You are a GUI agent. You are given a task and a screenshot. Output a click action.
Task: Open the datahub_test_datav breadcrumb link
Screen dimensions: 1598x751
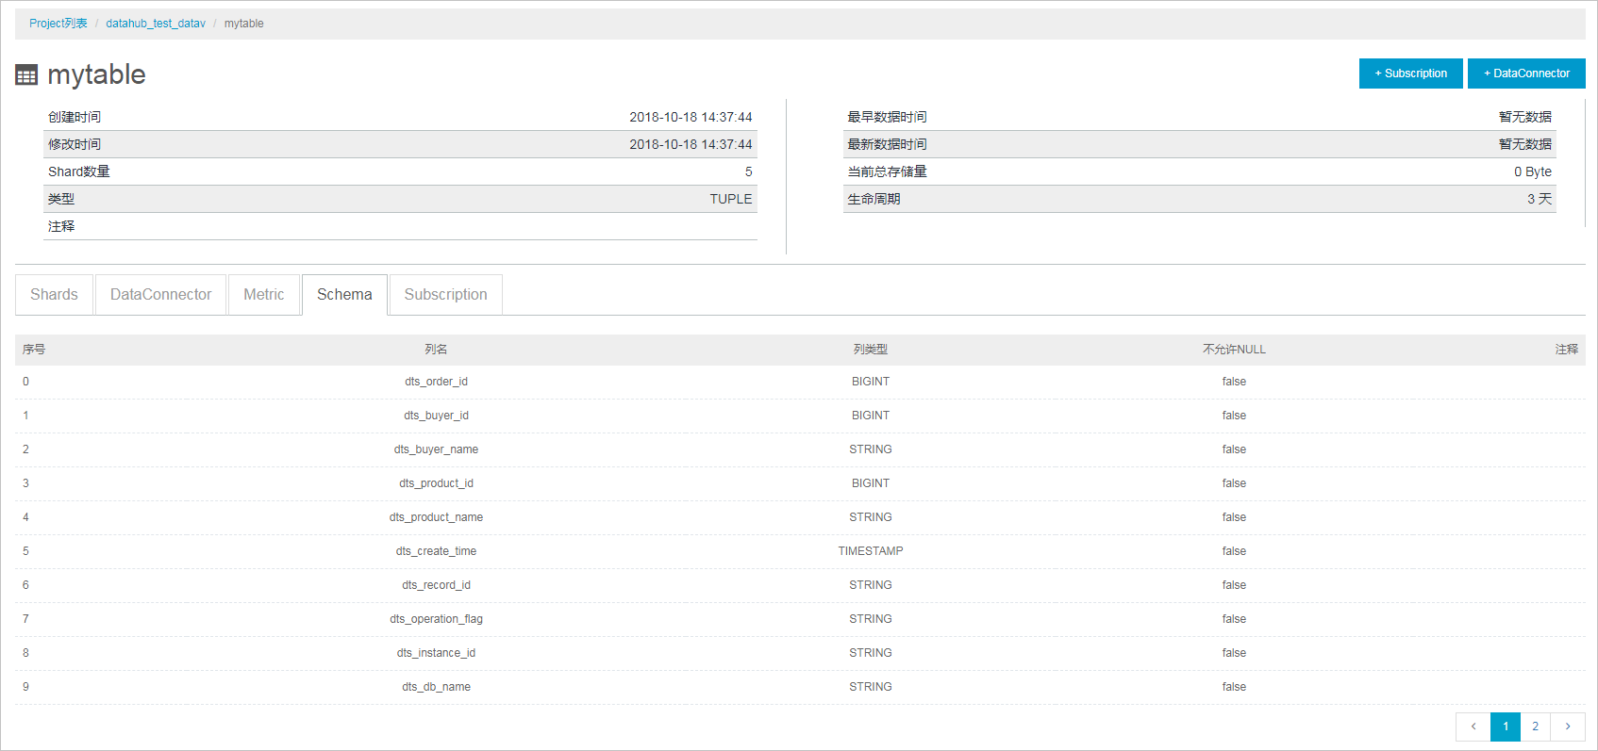coord(156,24)
